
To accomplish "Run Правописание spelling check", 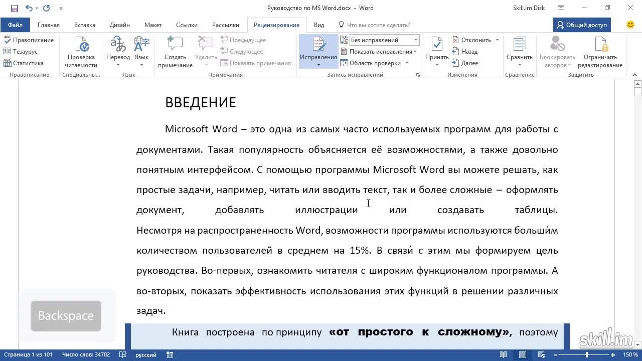I will tap(29, 40).
